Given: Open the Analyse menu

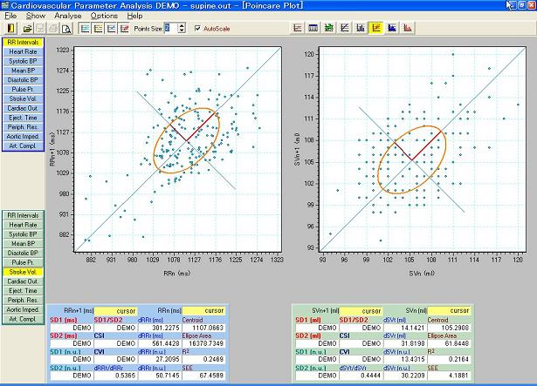Looking at the screenshot, I should [x=68, y=16].
